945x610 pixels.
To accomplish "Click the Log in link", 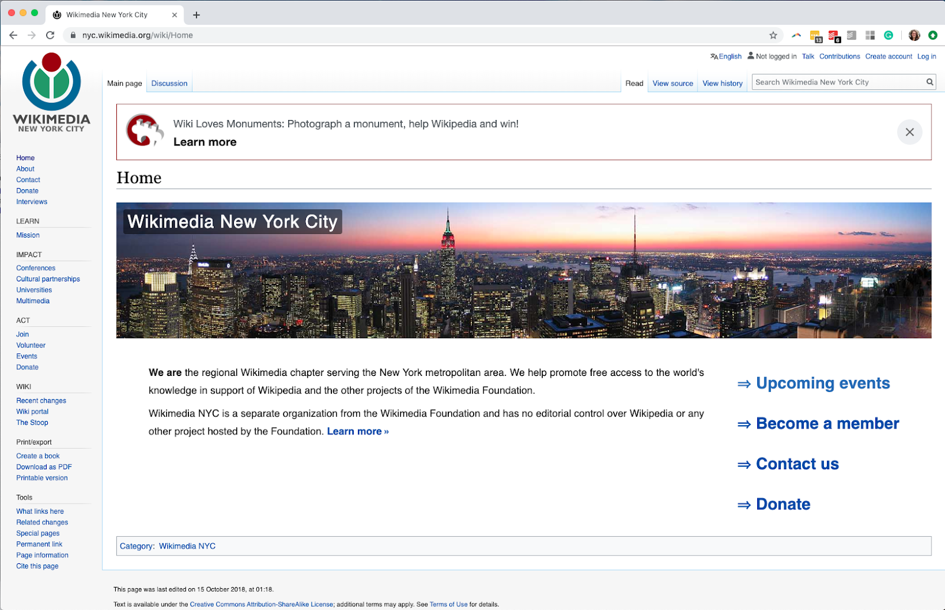I will point(927,57).
